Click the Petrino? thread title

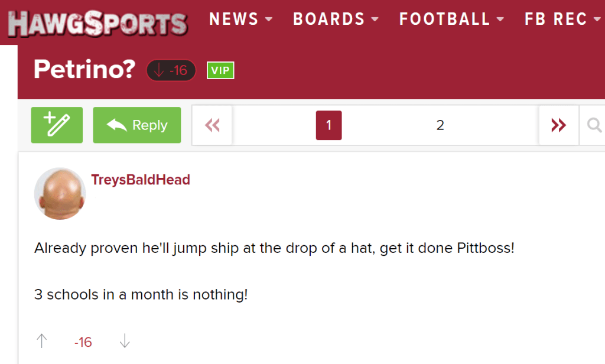point(84,70)
